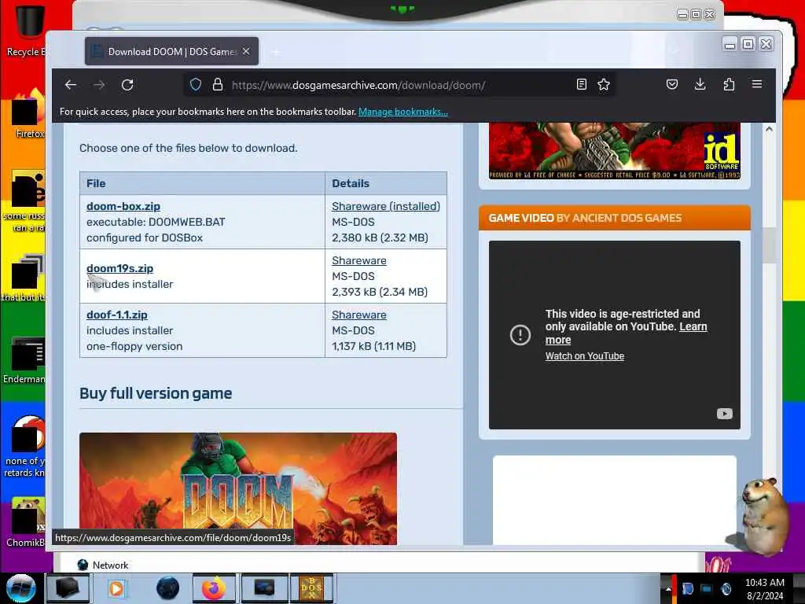The height and width of the screenshot is (604, 805).
Task: Open the Manage bookmarks link
Action: pos(403,112)
